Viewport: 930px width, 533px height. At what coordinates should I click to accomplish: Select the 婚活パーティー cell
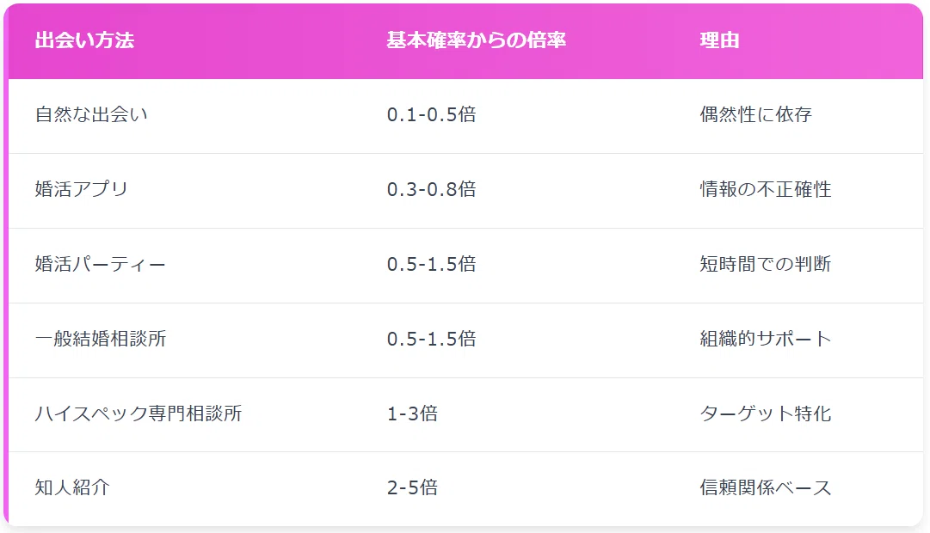(x=101, y=264)
